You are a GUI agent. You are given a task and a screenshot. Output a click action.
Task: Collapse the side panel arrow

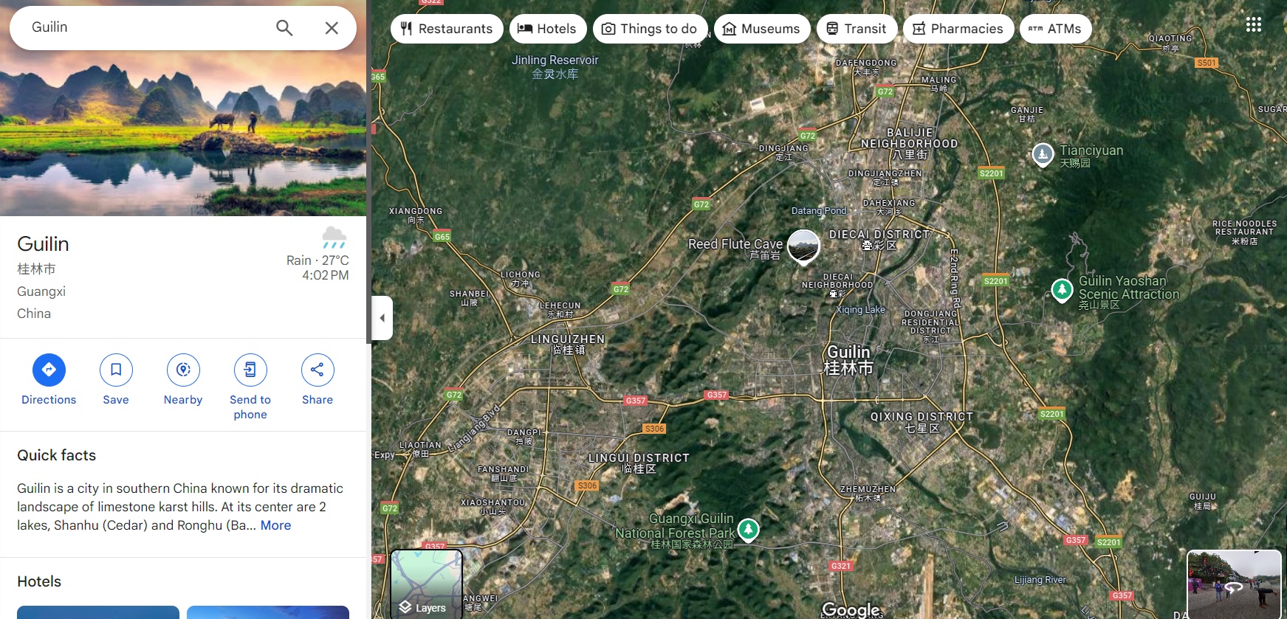click(x=382, y=318)
